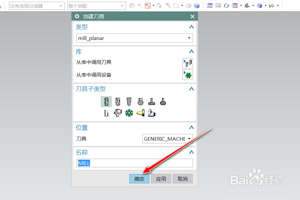
Task: Click the retrieve tool from library icon
Action: (x=187, y=63)
